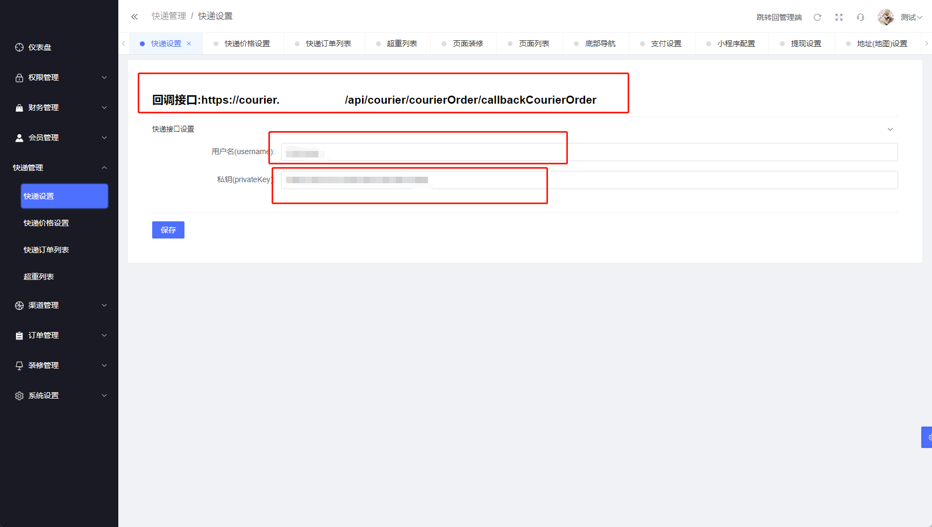This screenshot has height=527, width=932.
Task: Click the refresh icon in header
Action: pyautogui.click(x=817, y=17)
